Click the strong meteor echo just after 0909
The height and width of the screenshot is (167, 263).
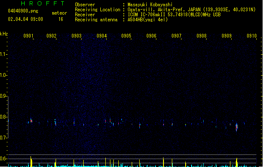tap(237, 127)
